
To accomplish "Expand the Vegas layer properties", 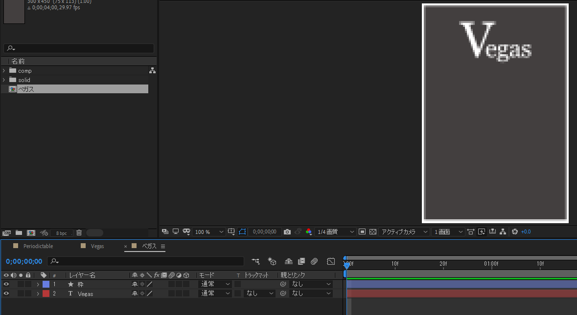I will point(38,294).
